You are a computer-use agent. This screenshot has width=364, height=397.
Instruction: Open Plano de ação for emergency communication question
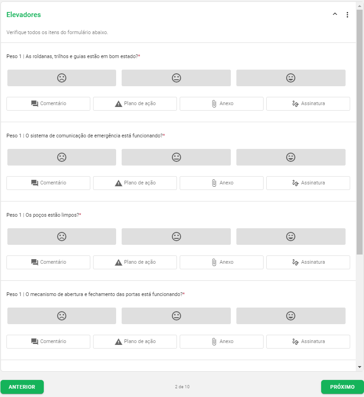pos(135,183)
